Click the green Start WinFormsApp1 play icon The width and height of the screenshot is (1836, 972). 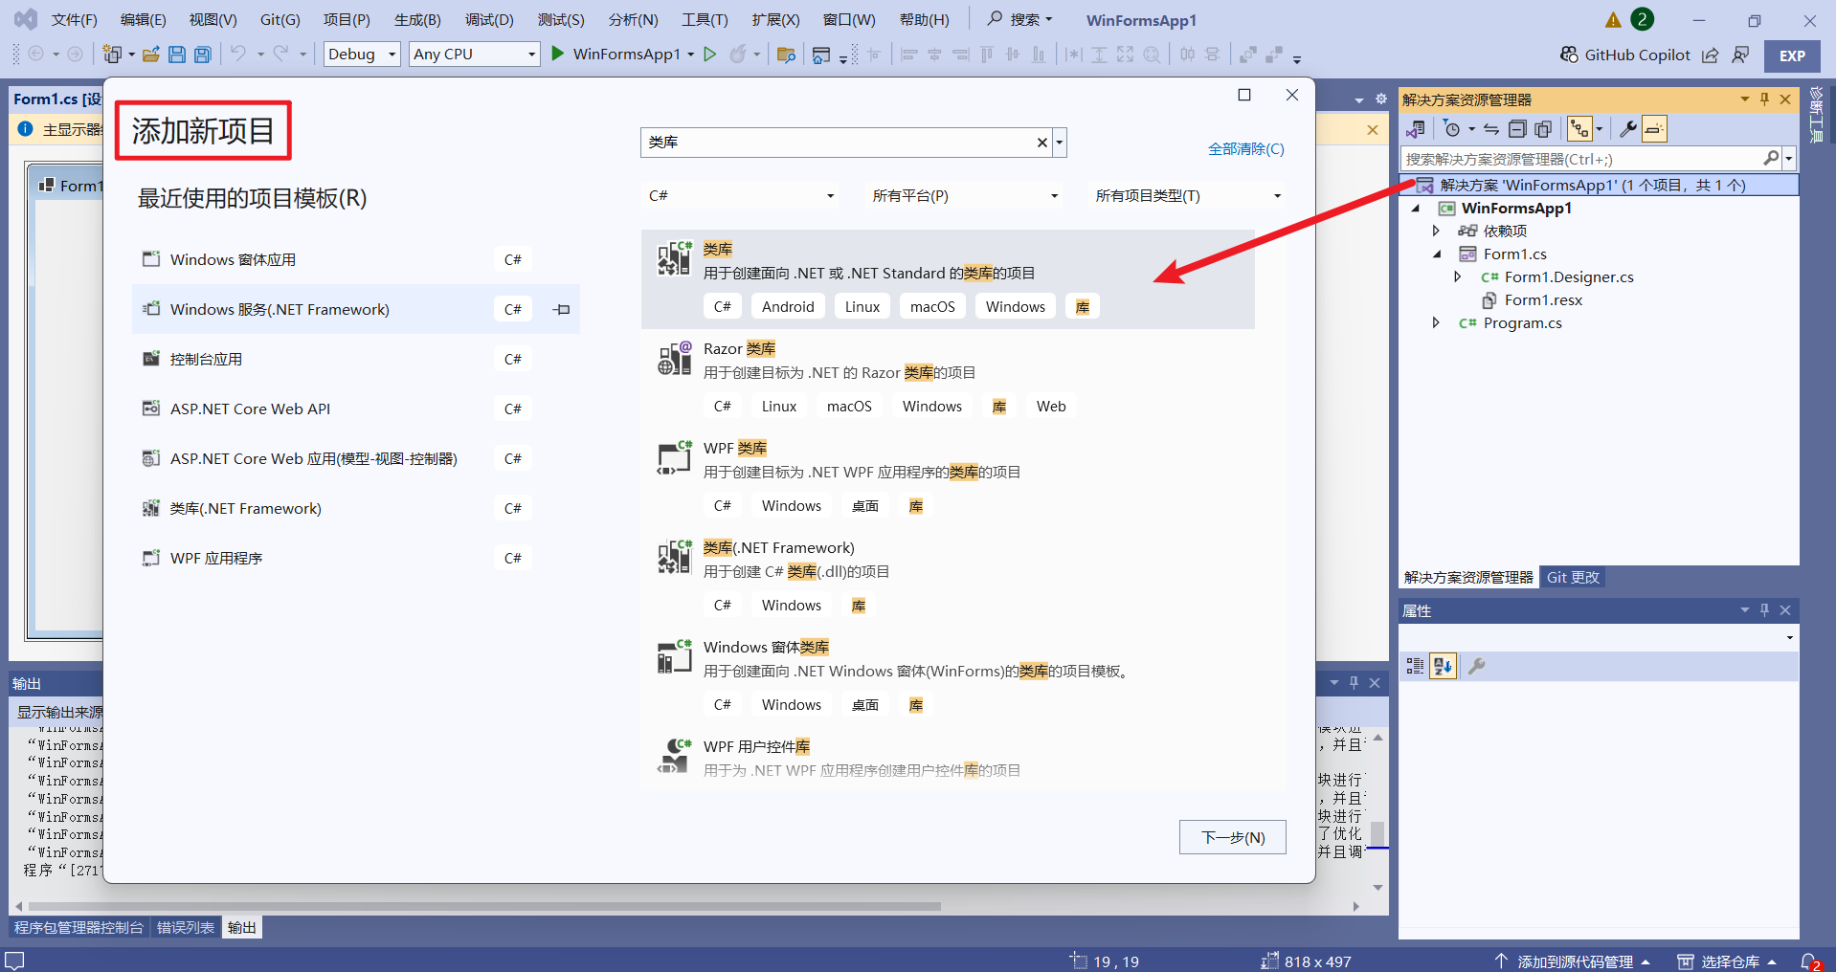click(558, 54)
